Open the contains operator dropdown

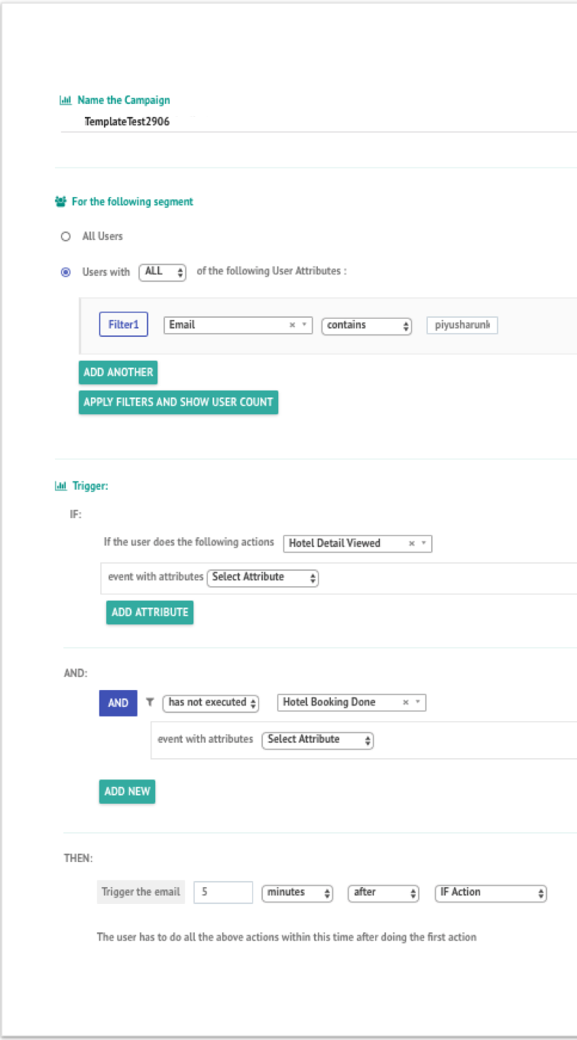coord(367,326)
